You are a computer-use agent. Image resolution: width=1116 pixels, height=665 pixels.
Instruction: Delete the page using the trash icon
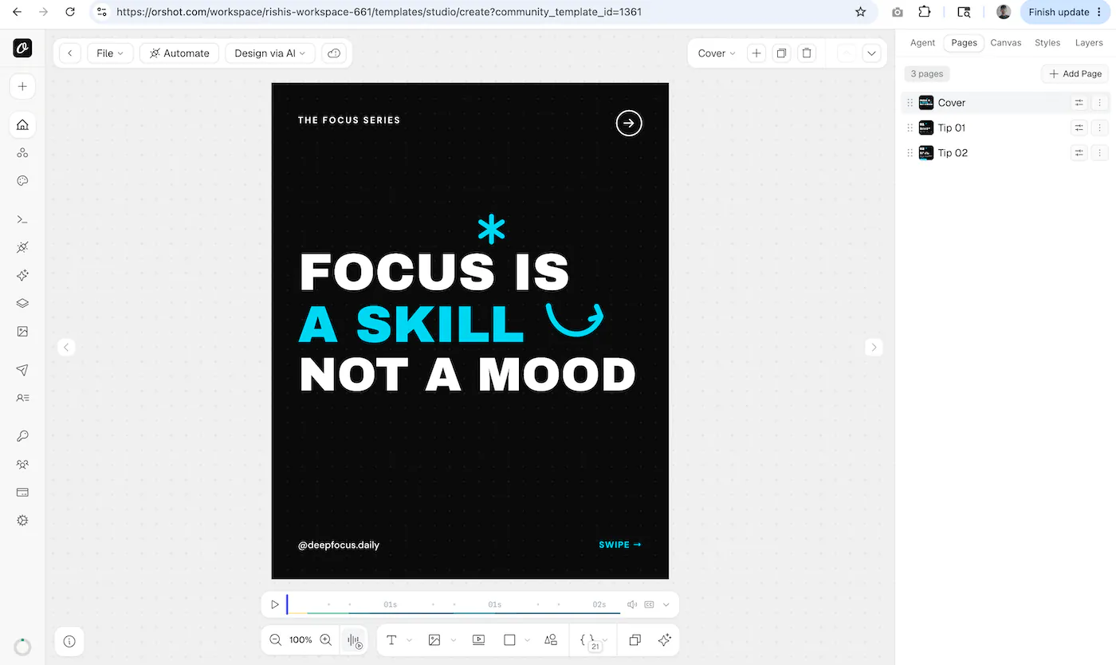coord(807,53)
